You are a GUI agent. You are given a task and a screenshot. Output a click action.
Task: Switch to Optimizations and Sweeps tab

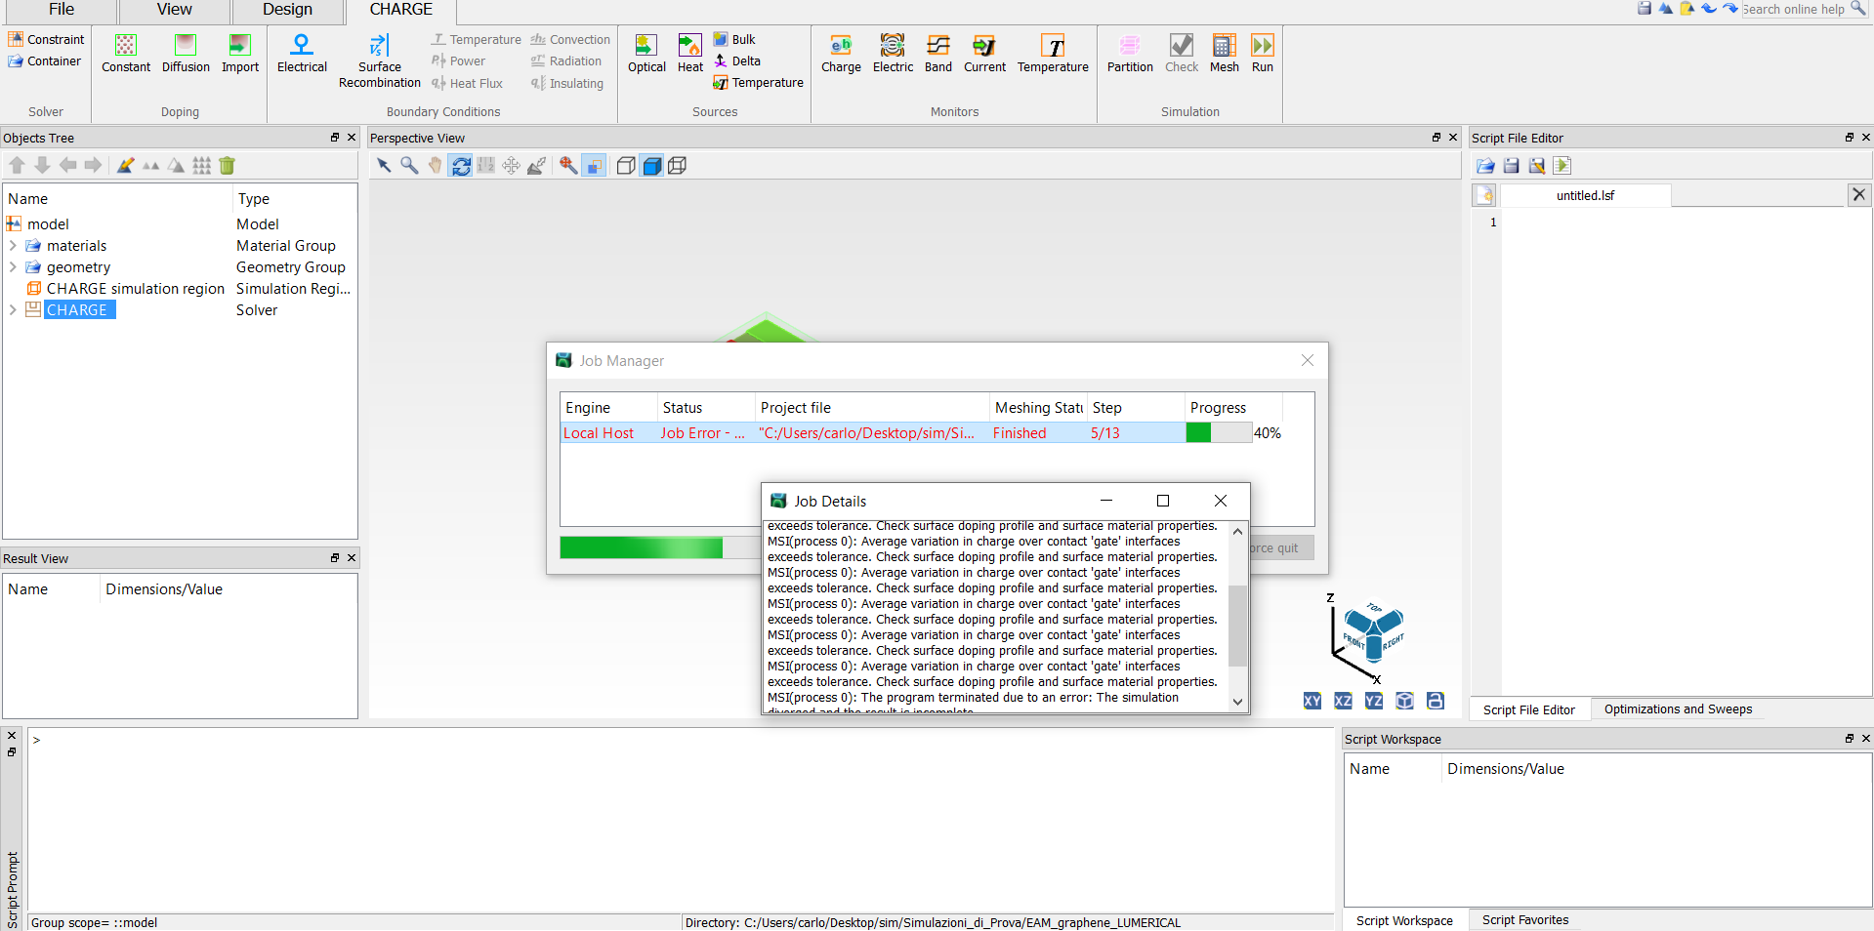1678,709
